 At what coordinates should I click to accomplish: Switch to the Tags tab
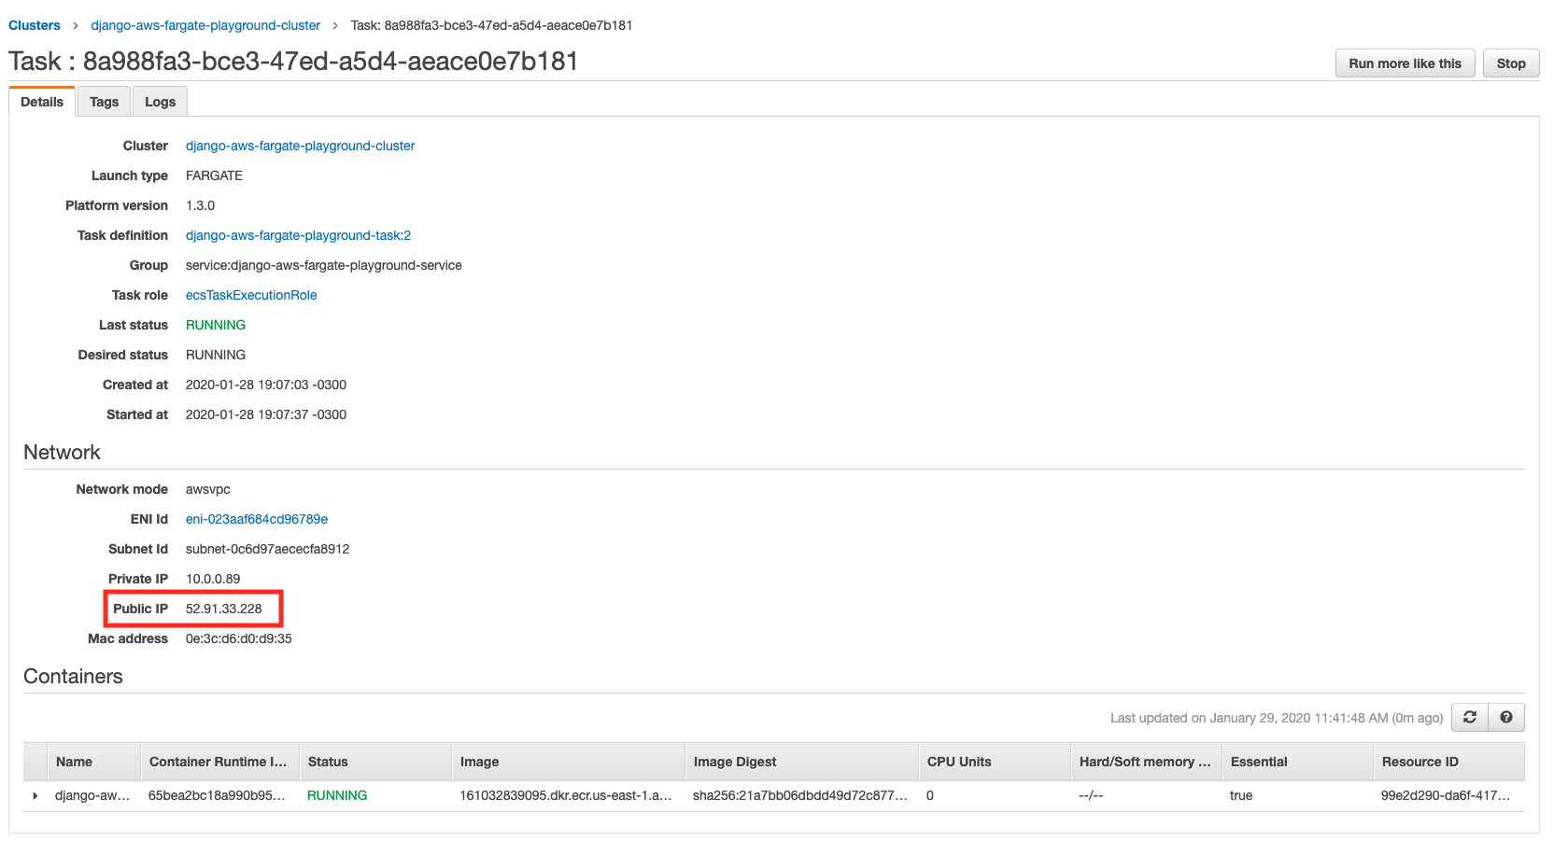tap(104, 102)
